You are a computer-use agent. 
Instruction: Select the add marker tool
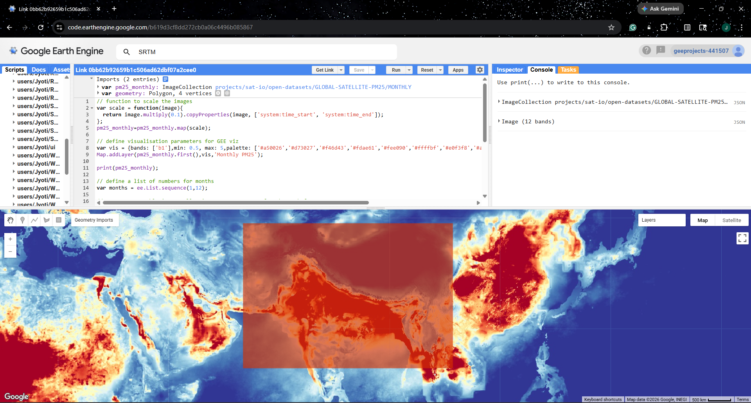coord(23,220)
